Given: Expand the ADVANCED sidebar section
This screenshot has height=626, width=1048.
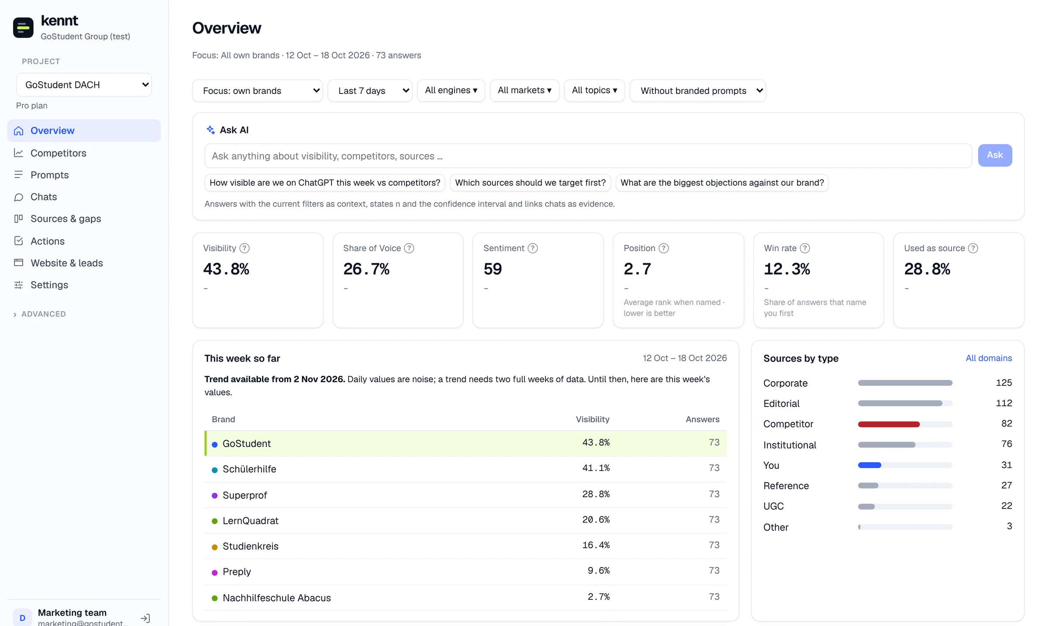Looking at the screenshot, I should coord(40,314).
